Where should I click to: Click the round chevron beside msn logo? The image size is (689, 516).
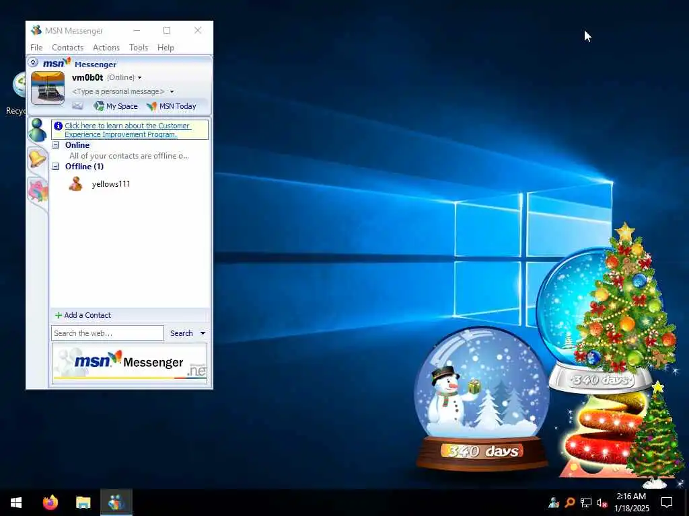tap(33, 62)
